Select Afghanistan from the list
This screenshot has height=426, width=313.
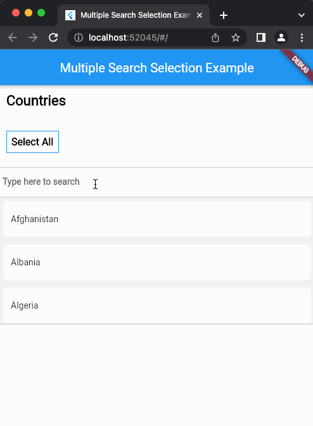(157, 219)
